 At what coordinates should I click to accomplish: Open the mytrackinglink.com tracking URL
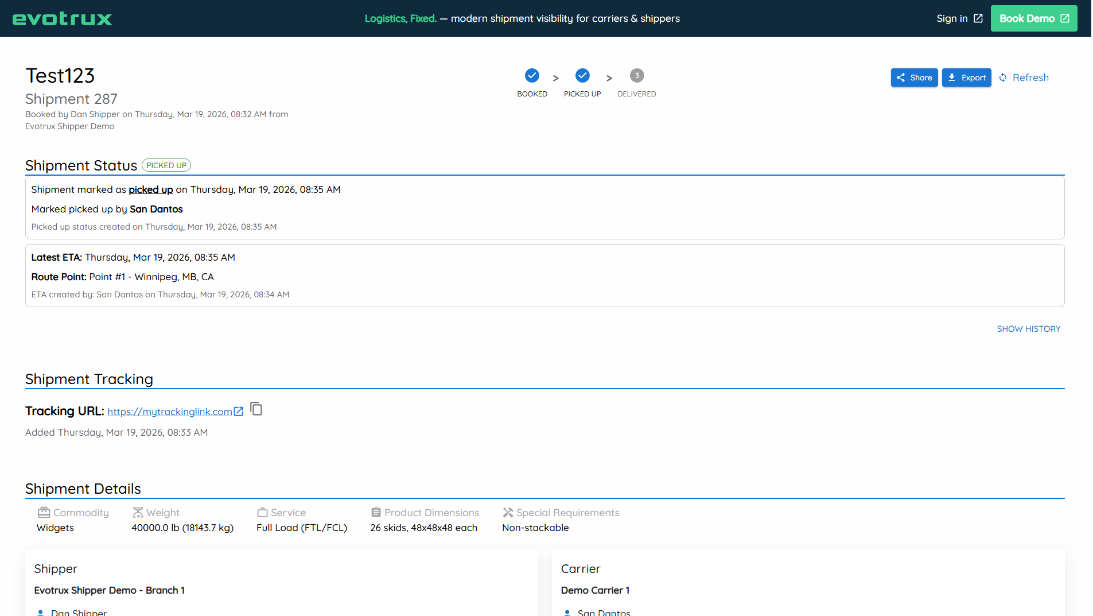pyautogui.click(x=170, y=412)
